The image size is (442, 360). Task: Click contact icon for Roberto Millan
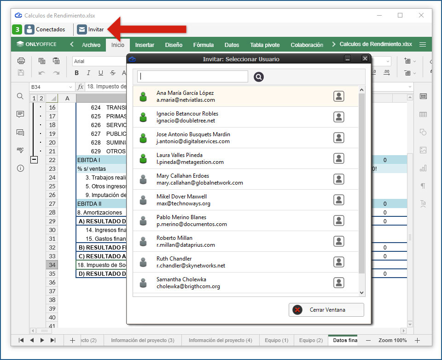click(338, 241)
